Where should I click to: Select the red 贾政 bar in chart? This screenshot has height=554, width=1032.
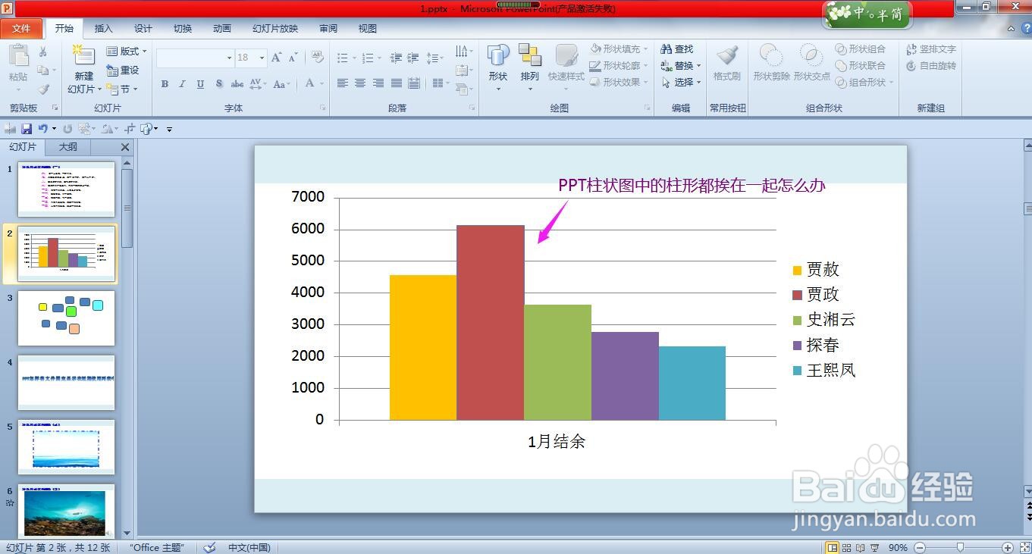tap(490, 322)
